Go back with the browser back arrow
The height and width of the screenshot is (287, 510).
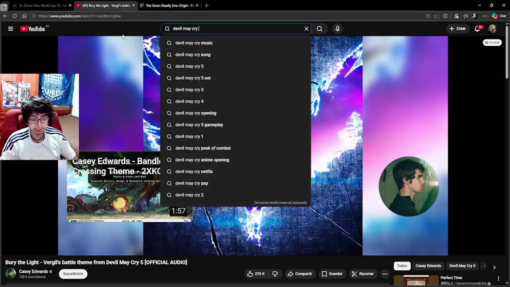click(x=5, y=16)
